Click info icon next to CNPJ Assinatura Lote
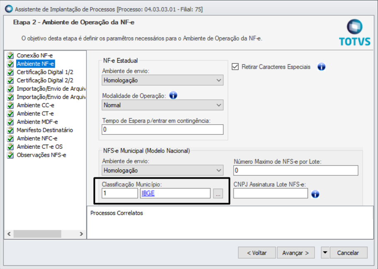This screenshot has width=378, height=269. [x=315, y=194]
